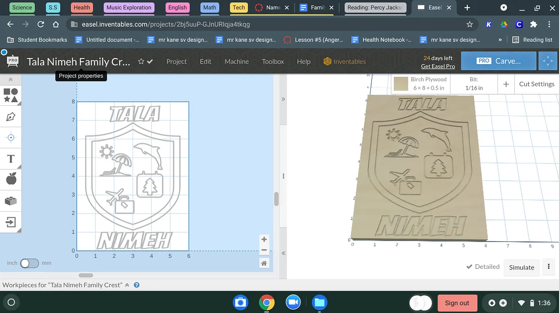Image resolution: width=559 pixels, height=313 pixels.
Task: Toggle the inch/mm unit switch
Action: pyautogui.click(x=29, y=263)
